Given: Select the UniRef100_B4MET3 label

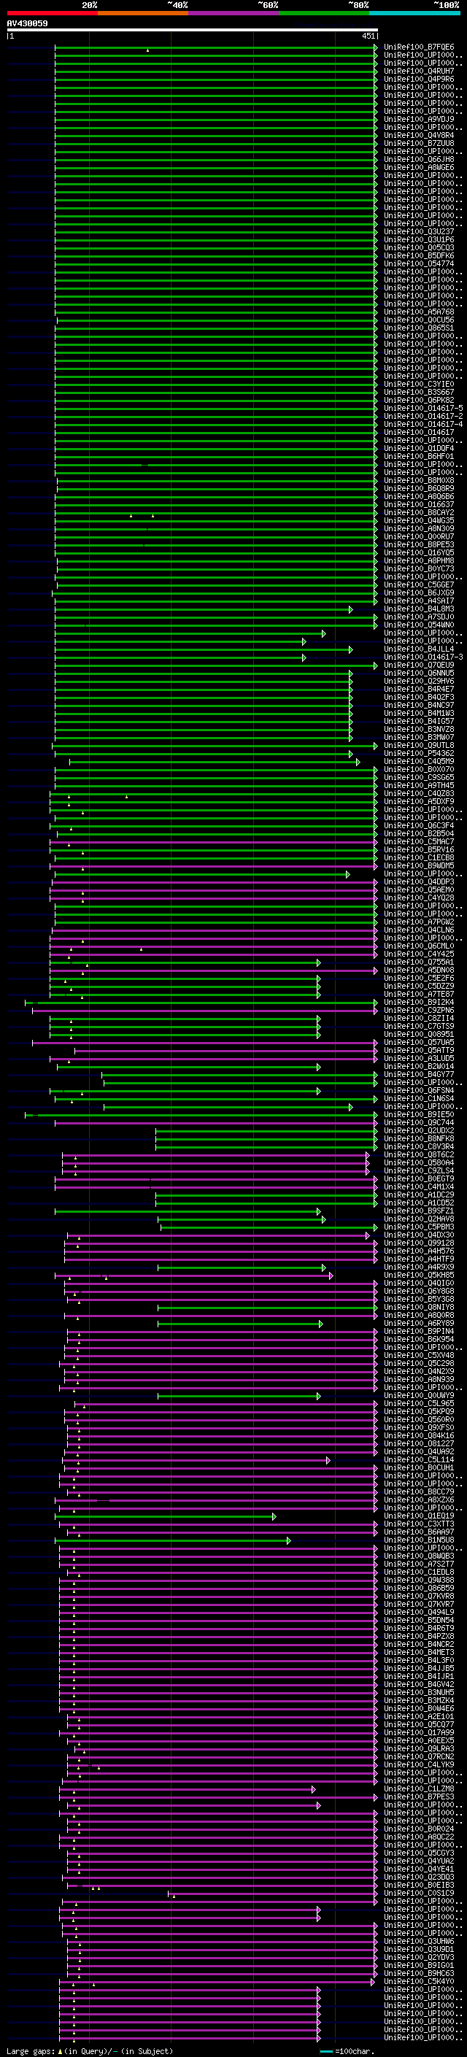Looking at the screenshot, I should point(419,1652).
